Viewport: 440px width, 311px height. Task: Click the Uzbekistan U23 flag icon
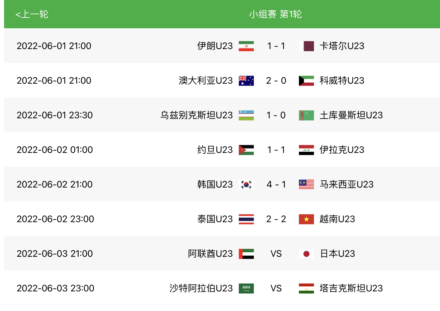[246, 115]
